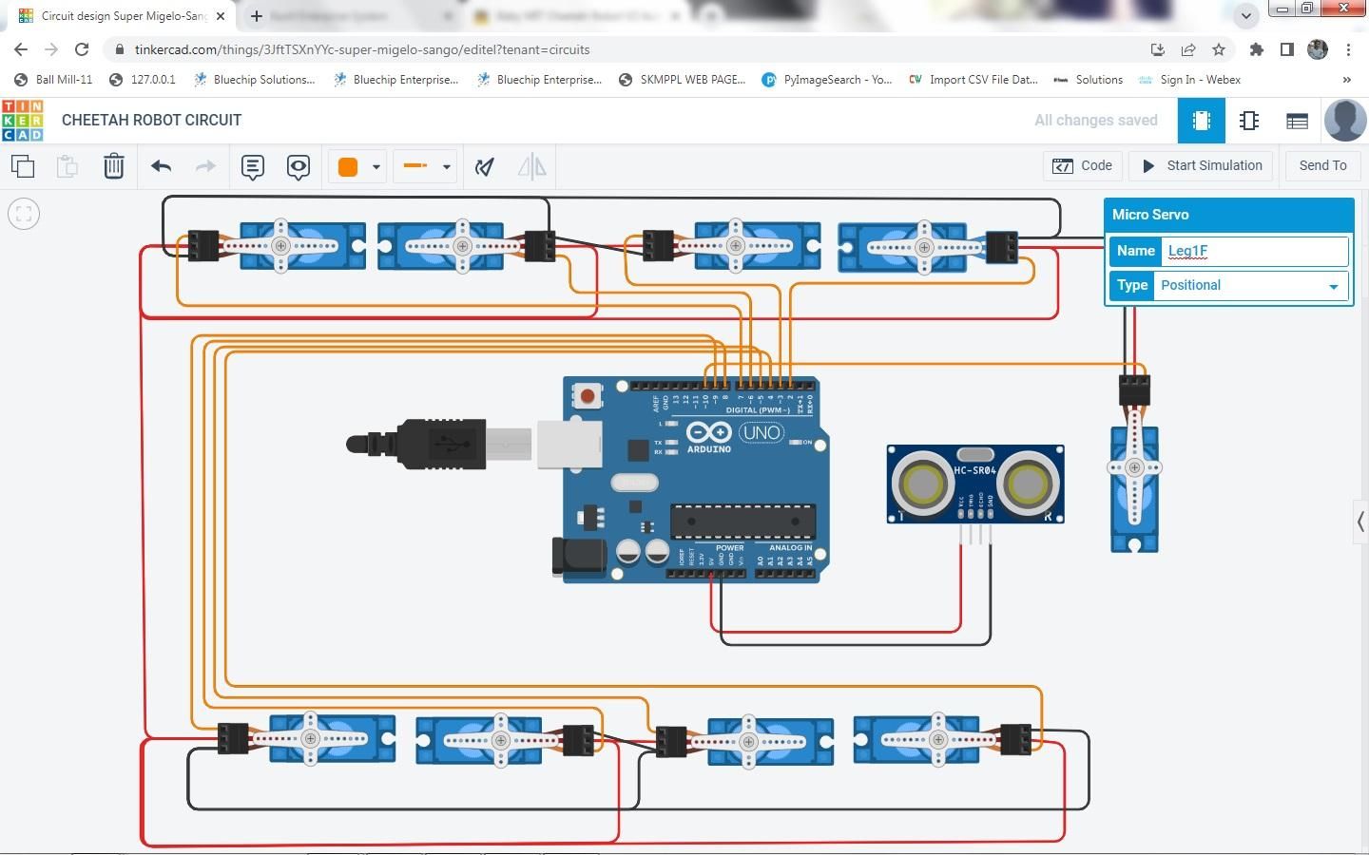Viewport: 1369px width, 855px height.
Task: Open the servo Type Positional dropdown
Action: (1251, 285)
